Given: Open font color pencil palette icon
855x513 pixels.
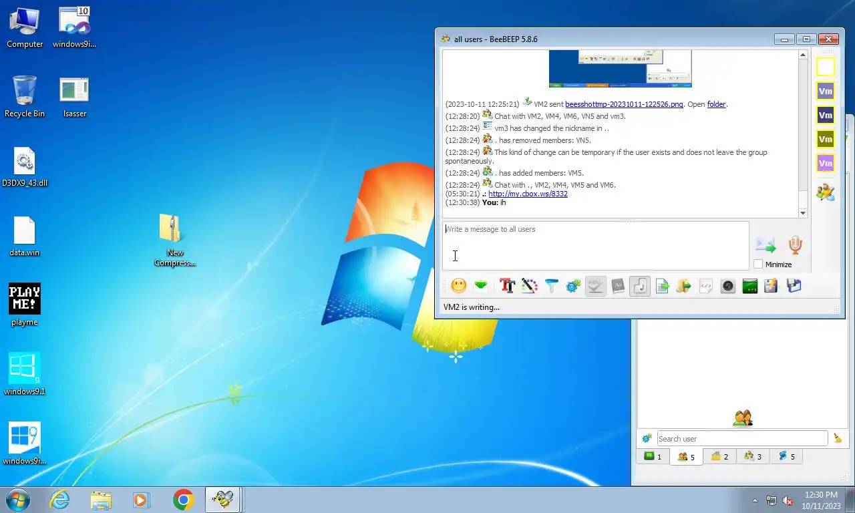Looking at the screenshot, I should tap(529, 286).
